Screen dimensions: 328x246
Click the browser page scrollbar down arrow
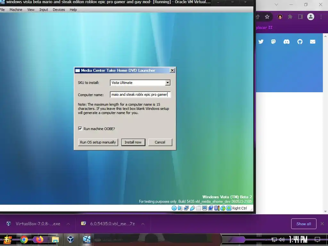pos(325,211)
